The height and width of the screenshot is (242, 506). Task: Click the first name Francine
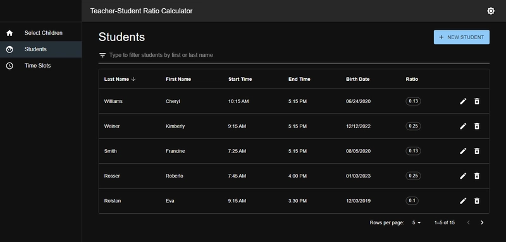point(175,151)
